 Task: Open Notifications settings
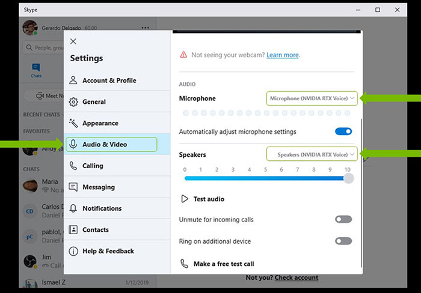coord(117,208)
